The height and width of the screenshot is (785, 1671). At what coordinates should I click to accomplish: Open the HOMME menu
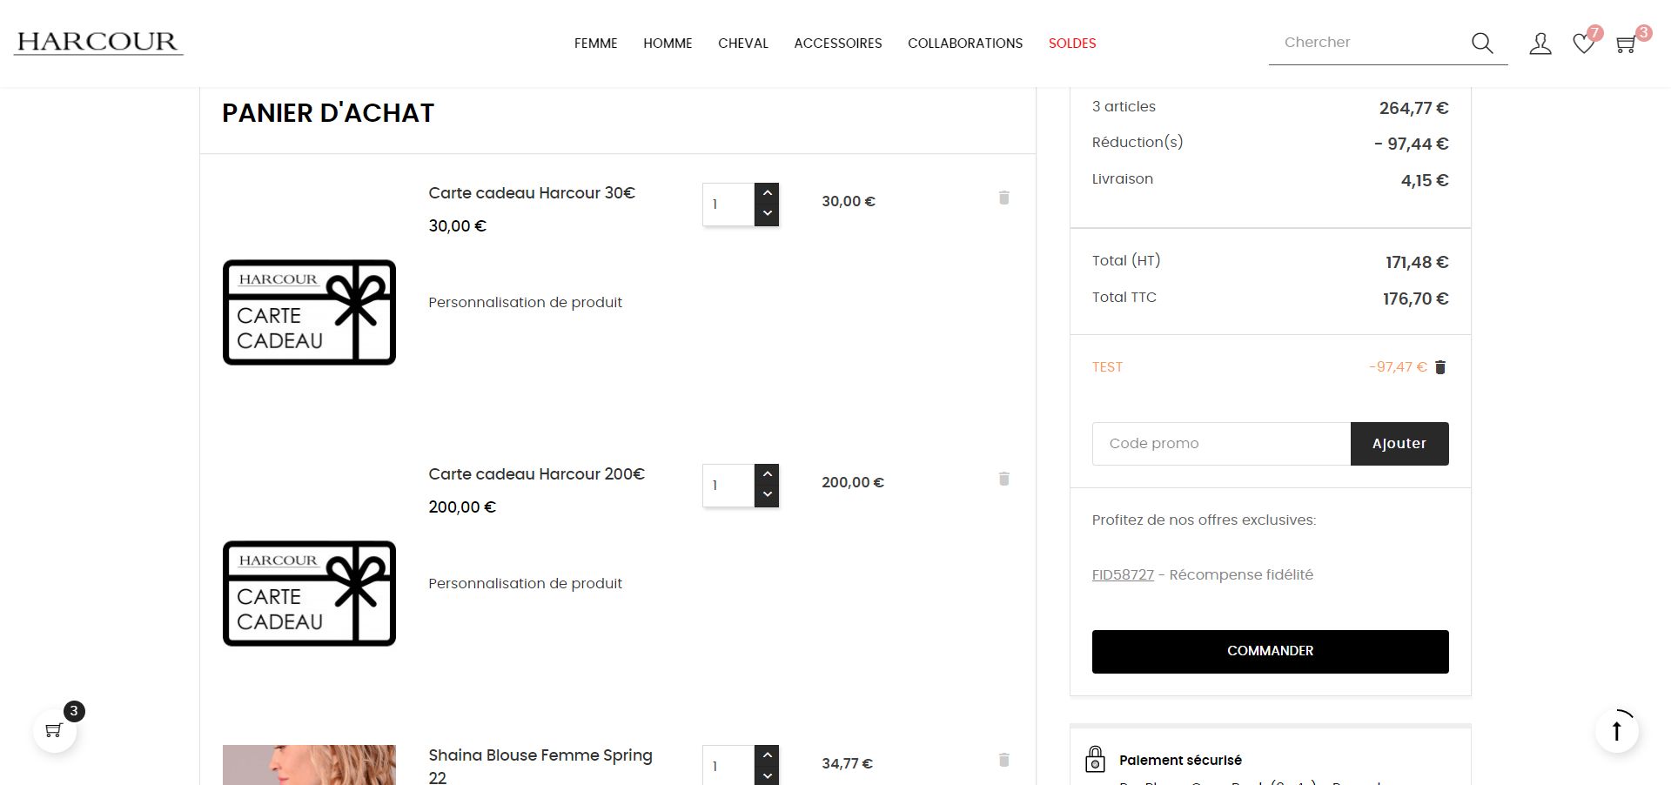668,44
